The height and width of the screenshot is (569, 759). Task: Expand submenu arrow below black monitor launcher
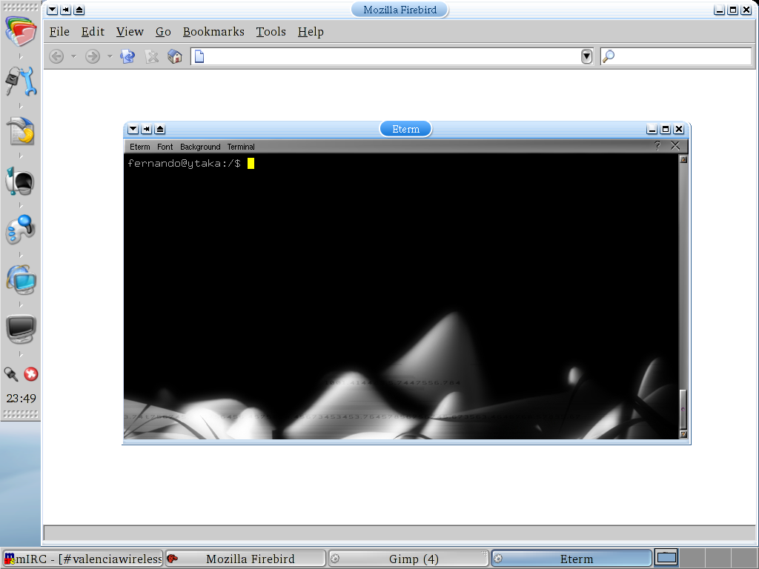[x=20, y=354]
